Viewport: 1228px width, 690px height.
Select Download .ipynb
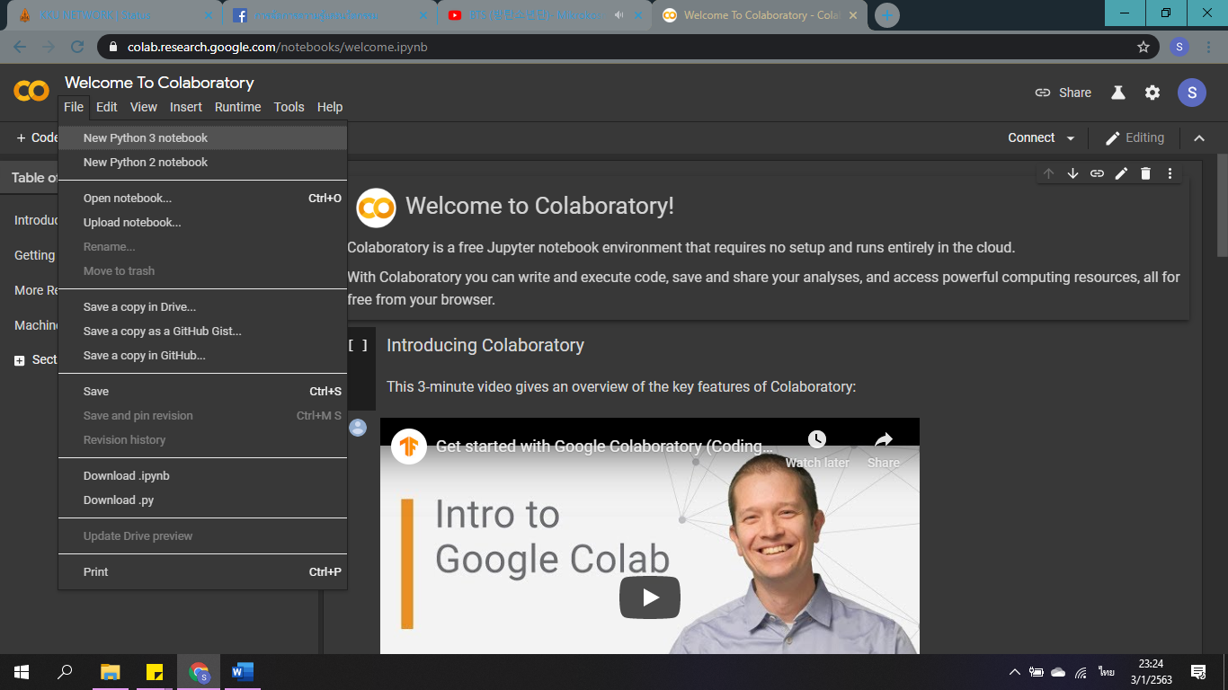(202, 475)
